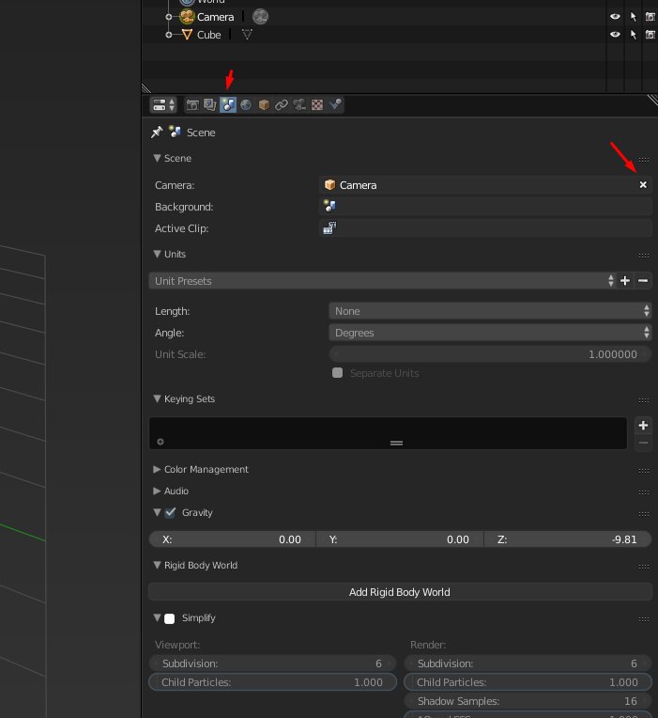Click the Cube mesh data icon
This screenshot has height=718, width=658.
[247, 35]
